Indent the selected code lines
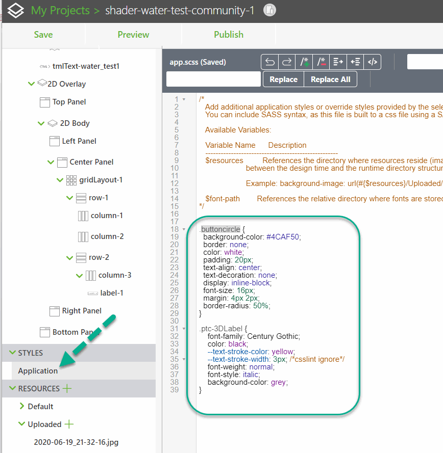This screenshot has height=453, width=443. 338,62
